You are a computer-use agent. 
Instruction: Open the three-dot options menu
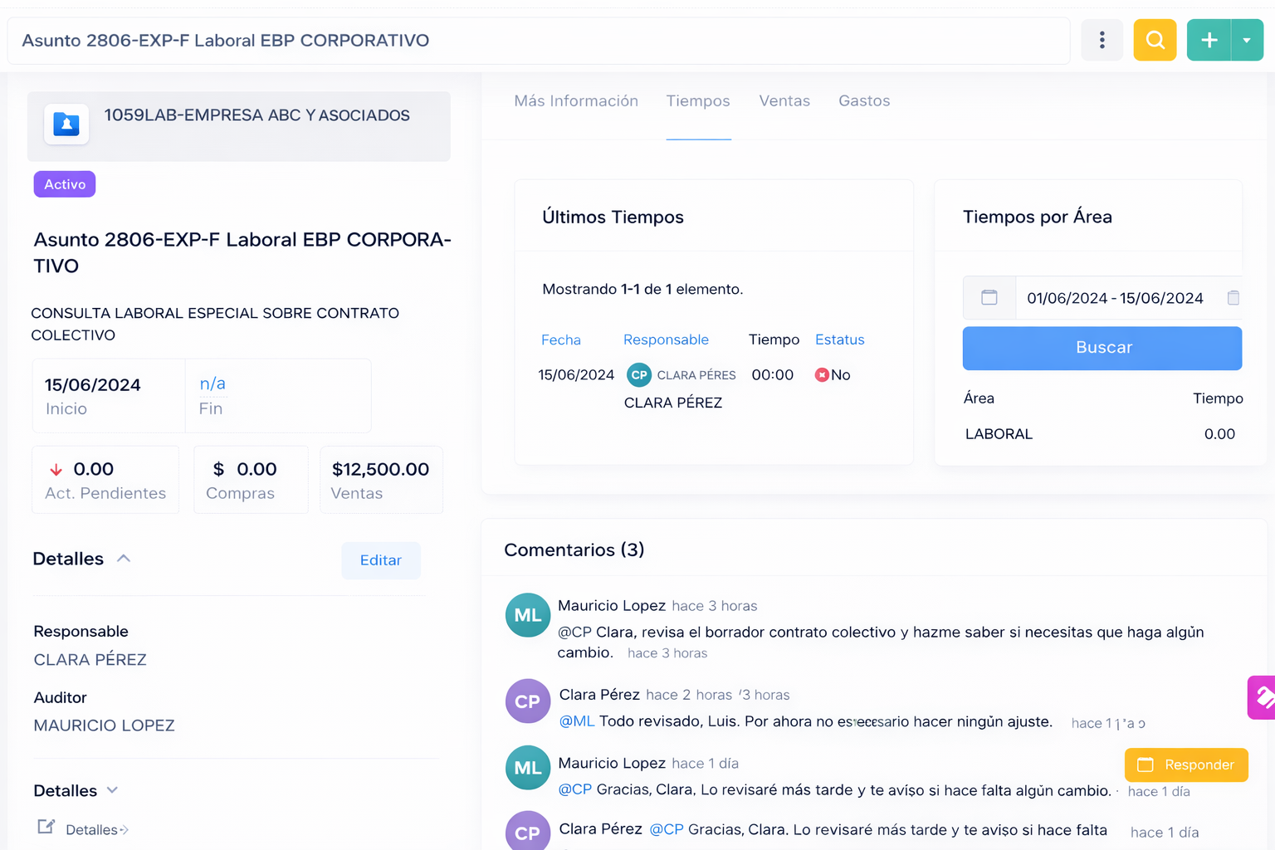coord(1102,40)
